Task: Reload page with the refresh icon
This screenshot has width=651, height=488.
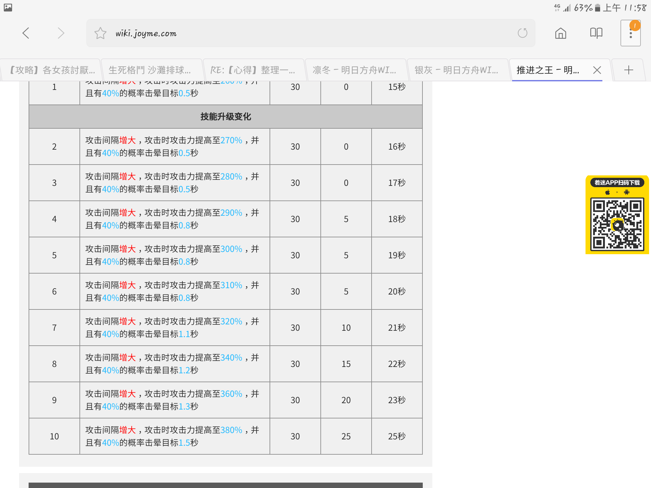Action: pos(522,33)
